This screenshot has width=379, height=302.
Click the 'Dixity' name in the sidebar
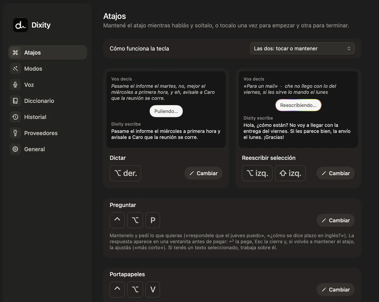(x=41, y=25)
